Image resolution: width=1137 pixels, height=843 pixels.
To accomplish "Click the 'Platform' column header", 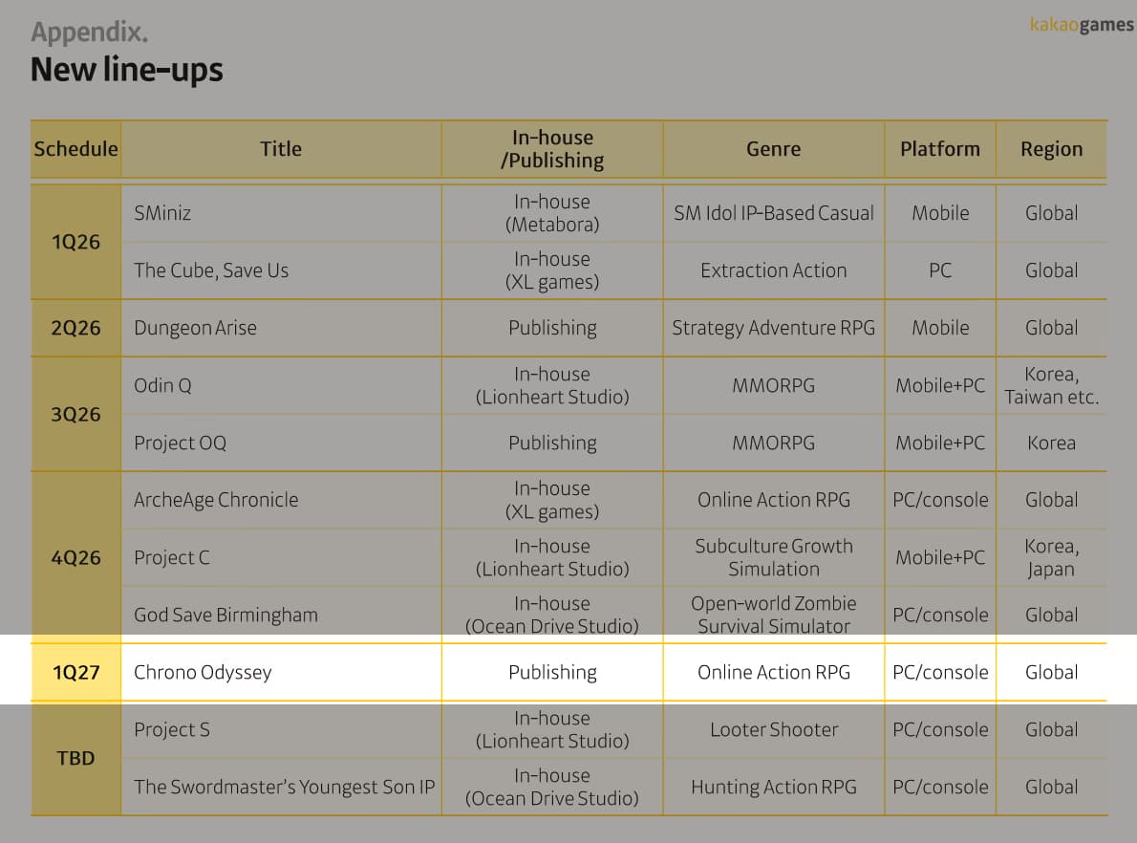I will (940, 149).
